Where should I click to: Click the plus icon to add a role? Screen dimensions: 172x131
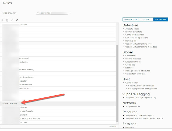click(x=2, y=20)
